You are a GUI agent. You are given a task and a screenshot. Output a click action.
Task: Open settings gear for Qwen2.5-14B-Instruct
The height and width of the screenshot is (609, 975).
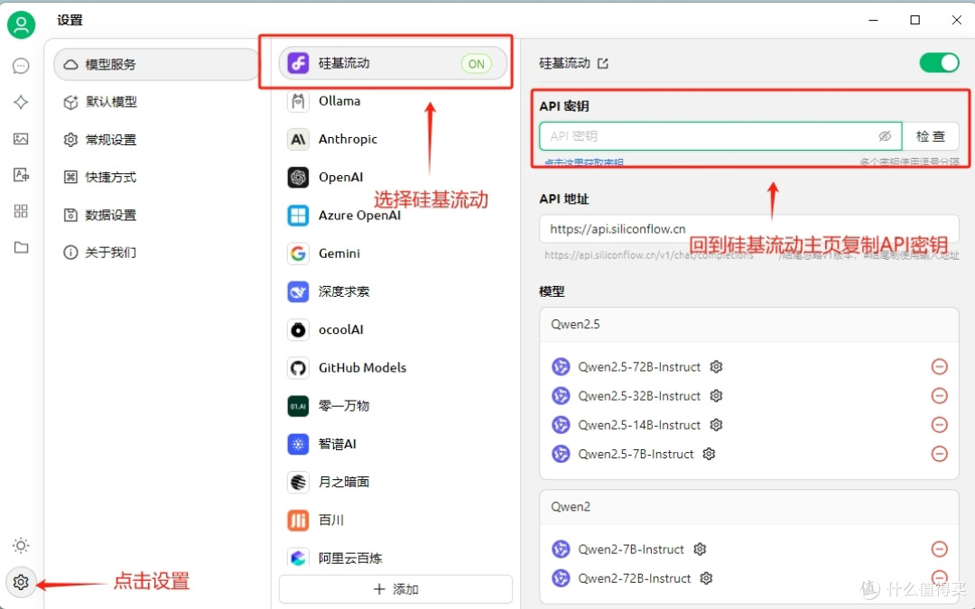coord(716,425)
